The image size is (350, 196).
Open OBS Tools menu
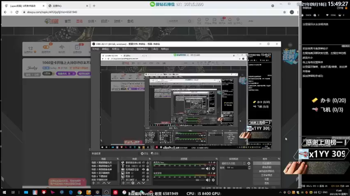[x=154, y=49]
